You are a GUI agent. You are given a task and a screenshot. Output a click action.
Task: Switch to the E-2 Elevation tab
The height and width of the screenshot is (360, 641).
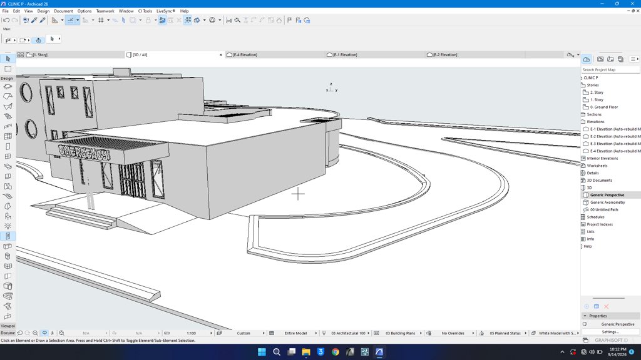point(475,55)
